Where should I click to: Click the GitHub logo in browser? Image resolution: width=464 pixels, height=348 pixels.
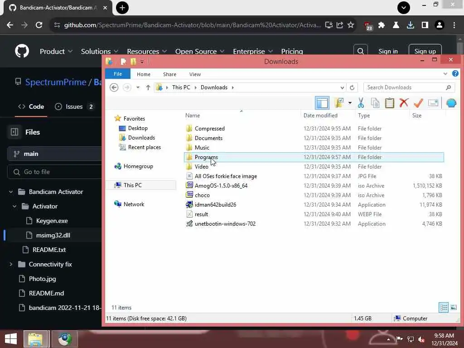(22, 51)
